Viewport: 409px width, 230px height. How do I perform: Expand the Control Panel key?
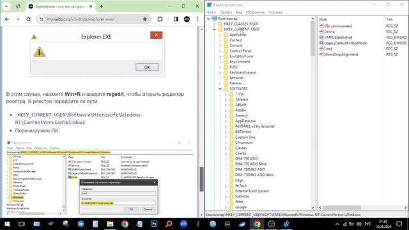tap(220, 51)
